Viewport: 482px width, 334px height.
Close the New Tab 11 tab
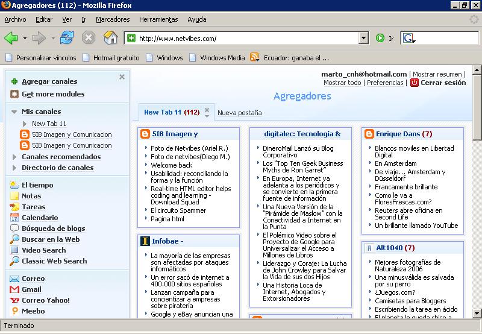tap(207, 110)
